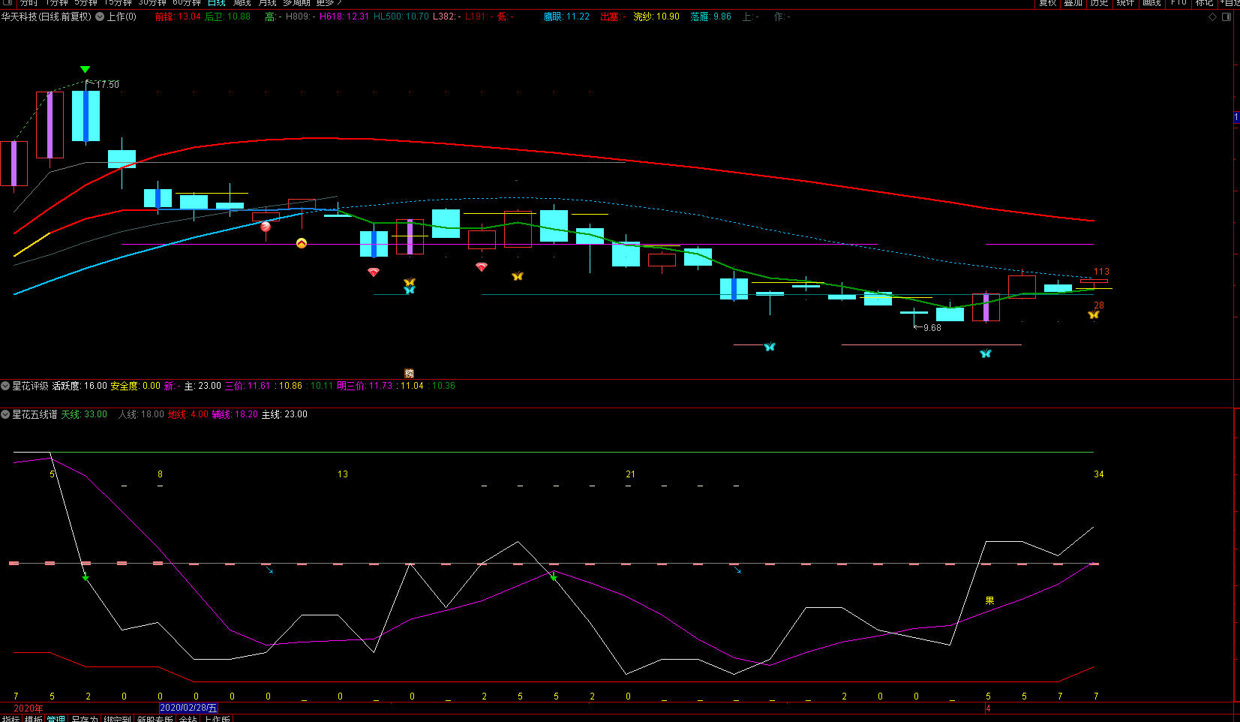Switch to the 30分钟 period tab

[x=152, y=3]
